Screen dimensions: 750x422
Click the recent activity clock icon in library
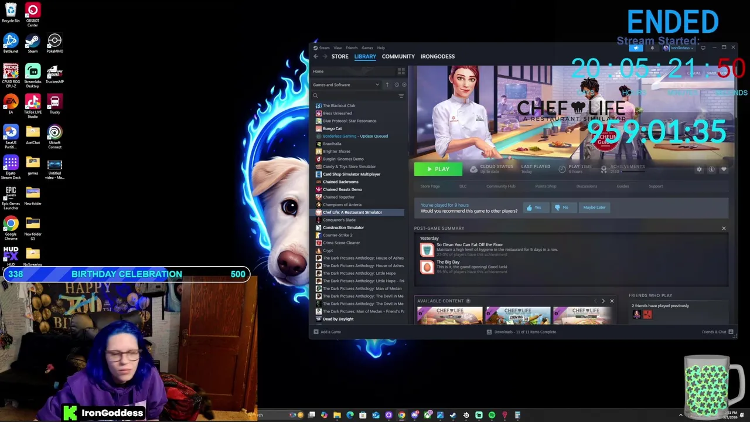coord(397,85)
